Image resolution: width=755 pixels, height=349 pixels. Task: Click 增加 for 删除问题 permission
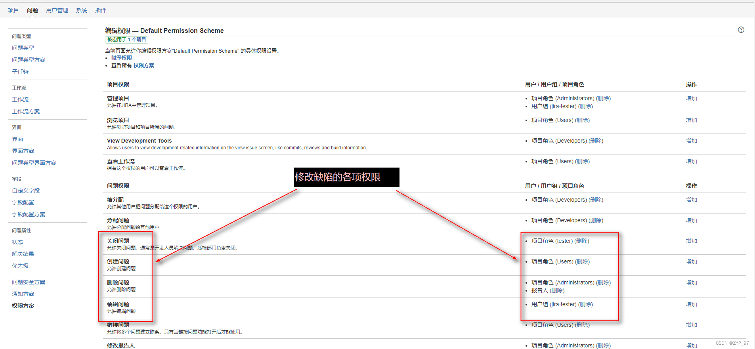pos(691,282)
